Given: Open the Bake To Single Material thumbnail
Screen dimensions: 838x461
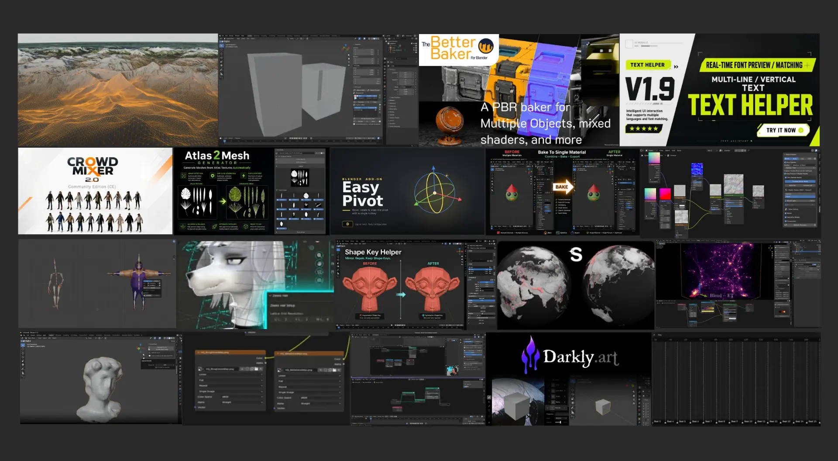Looking at the screenshot, I should (x=563, y=192).
